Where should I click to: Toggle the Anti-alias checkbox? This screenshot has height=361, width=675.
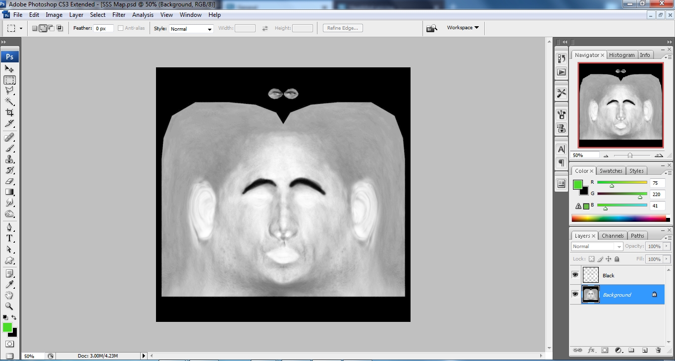(x=120, y=28)
